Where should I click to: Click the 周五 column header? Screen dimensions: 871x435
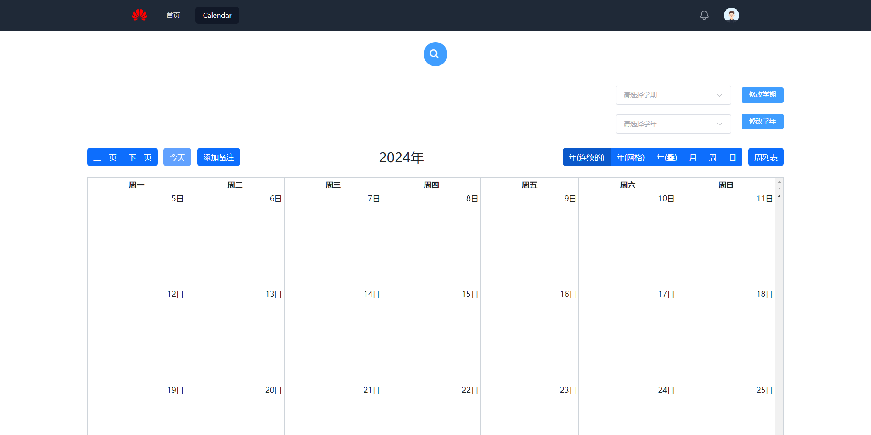point(529,185)
